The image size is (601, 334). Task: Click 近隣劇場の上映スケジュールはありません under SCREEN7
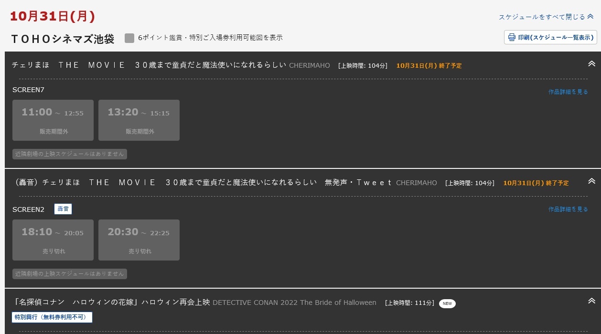[x=70, y=154]
